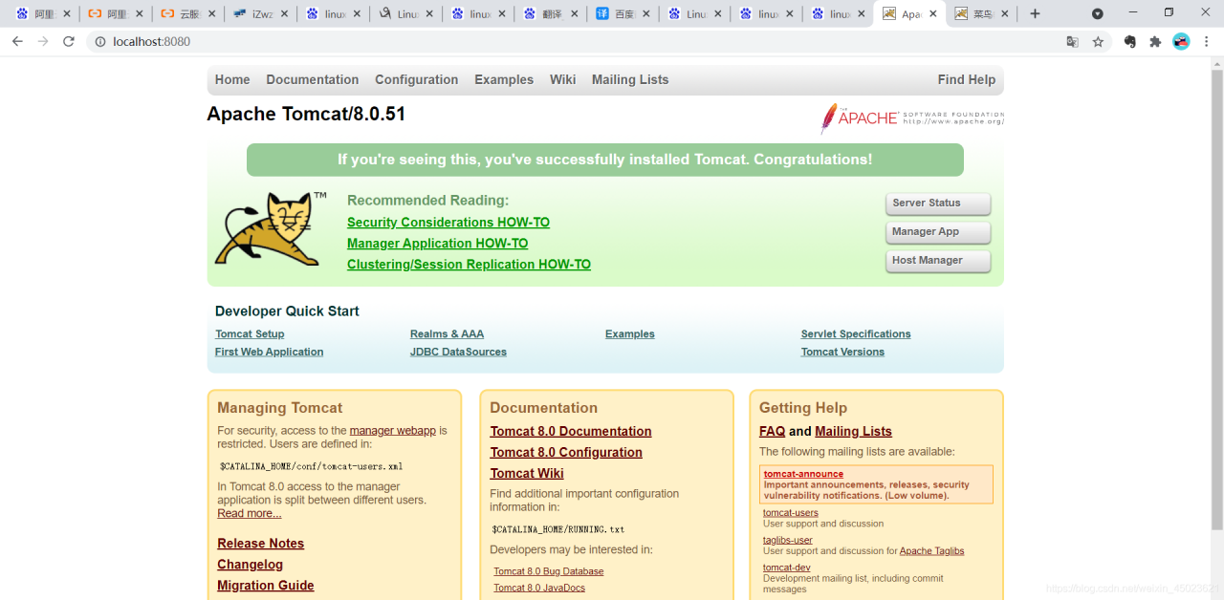Open Chrome's three-dot menu
1224x600 pixels.
1207,42
